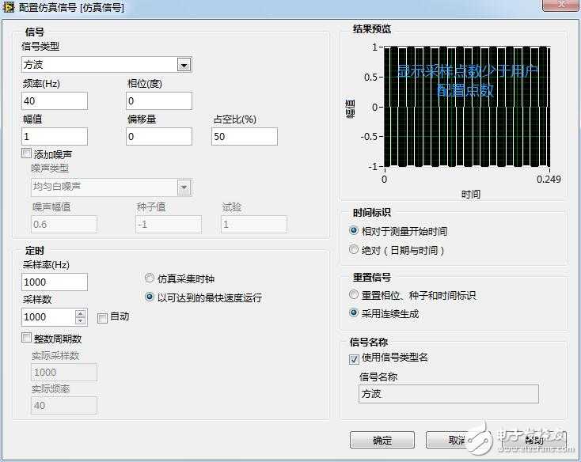
Task: Select 以可达到的最快速度运行 radio option
Action: point(150,297)
